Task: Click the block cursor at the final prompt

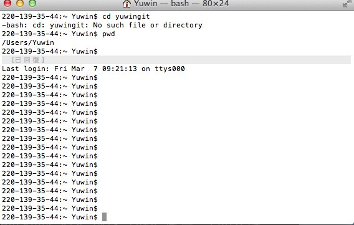Action: 104,217
